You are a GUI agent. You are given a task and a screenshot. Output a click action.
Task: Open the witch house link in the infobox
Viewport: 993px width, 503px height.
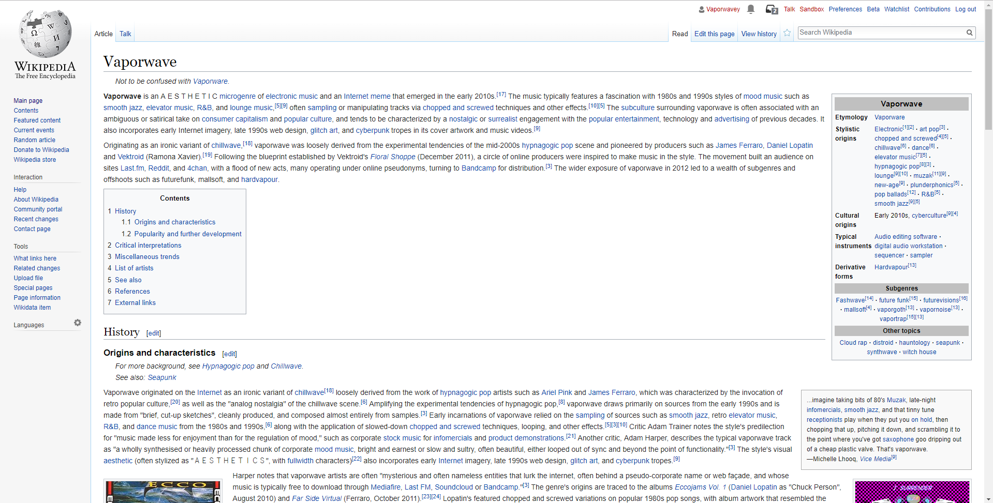click(920, 352)
